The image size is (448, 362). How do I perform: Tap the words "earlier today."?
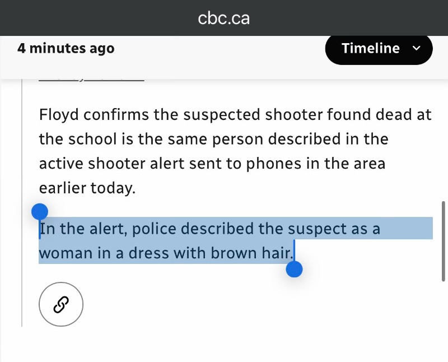87,188
